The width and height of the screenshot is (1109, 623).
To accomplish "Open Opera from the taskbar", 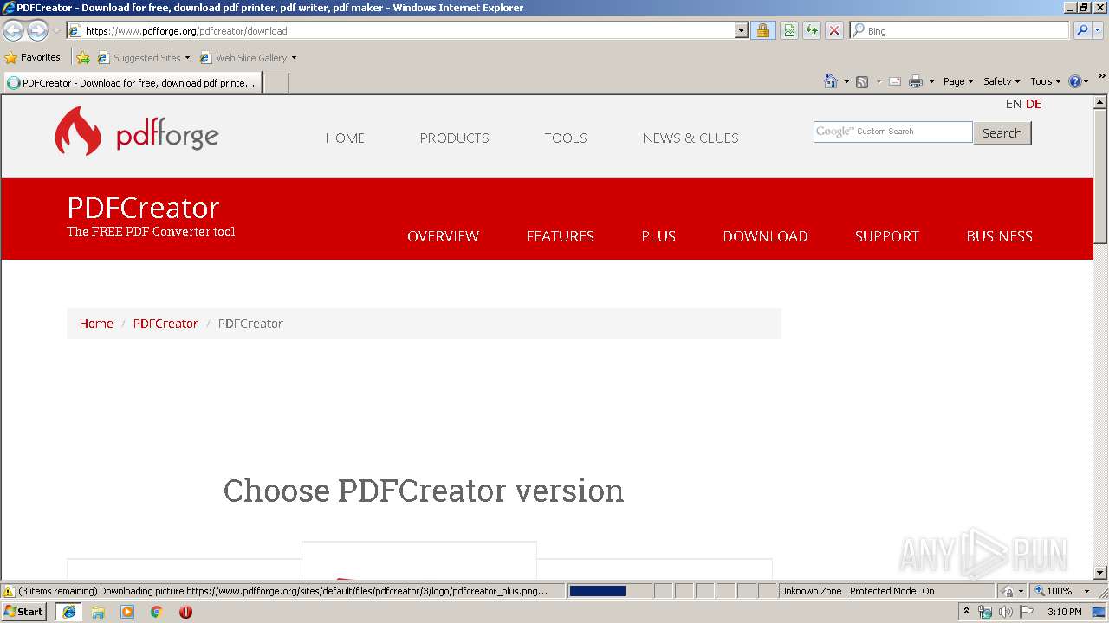I will coord(185,612).
